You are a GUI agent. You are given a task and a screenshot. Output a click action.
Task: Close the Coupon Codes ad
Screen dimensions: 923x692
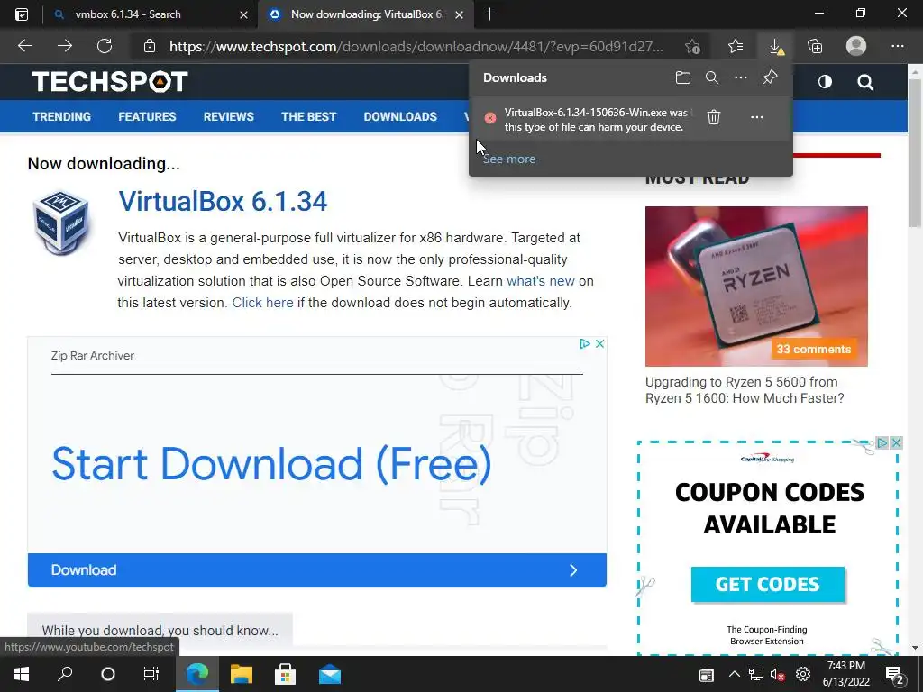tap(896, 442)
